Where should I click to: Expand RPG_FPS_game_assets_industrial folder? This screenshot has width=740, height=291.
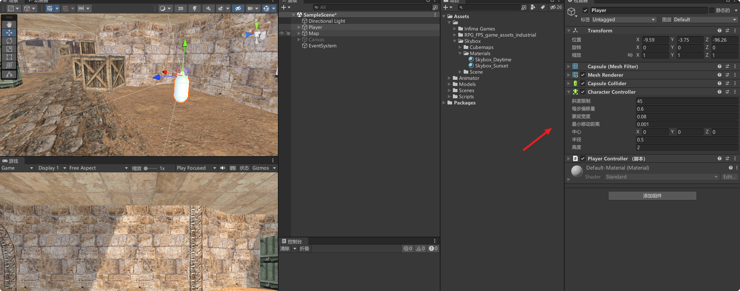(455, 35)
